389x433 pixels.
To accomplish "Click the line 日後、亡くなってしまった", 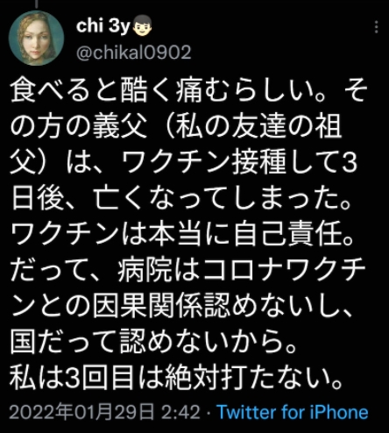I will pyautogui.click(x=181, y=197).
